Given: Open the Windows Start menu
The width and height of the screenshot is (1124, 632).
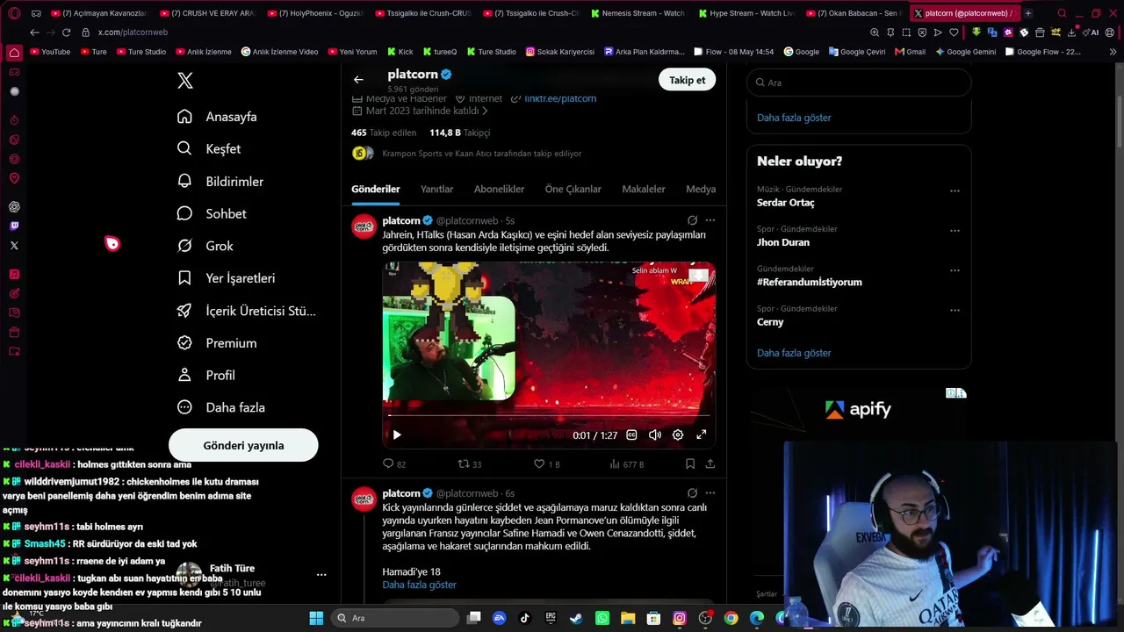Looking at the screenshot, I should click(x=316, y=618).
